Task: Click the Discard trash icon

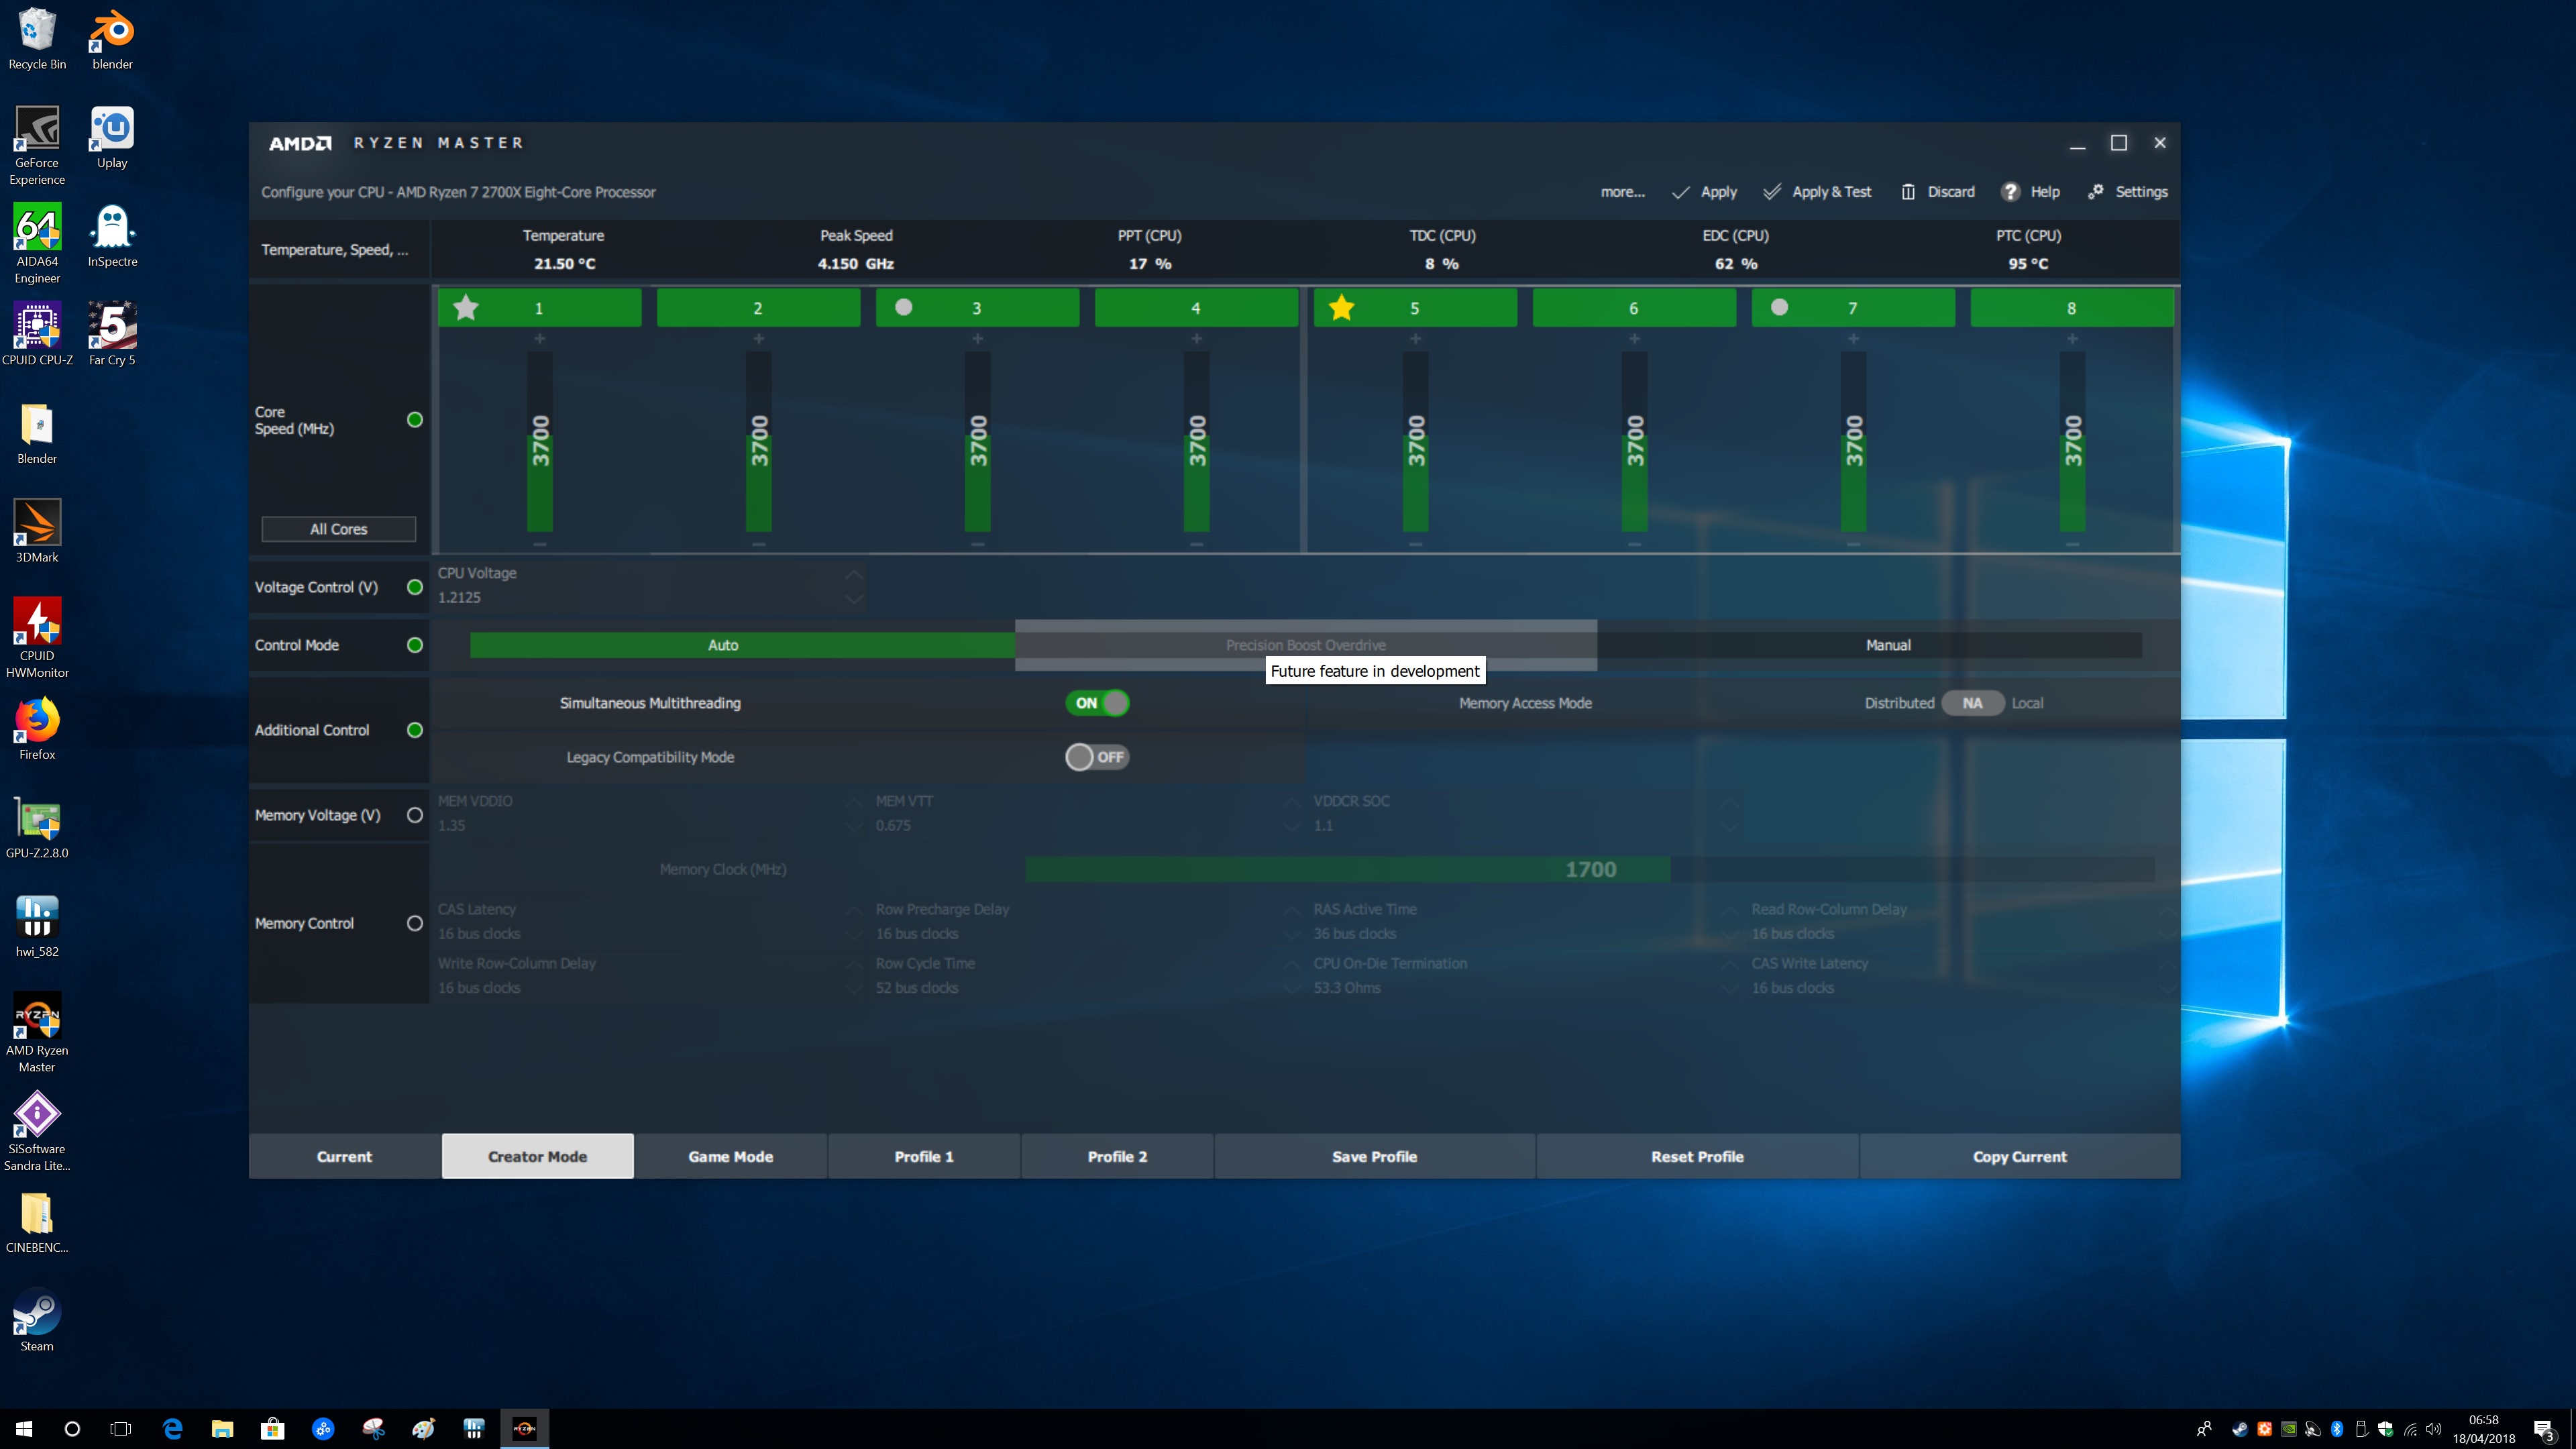Action: tap(1907, 191)
